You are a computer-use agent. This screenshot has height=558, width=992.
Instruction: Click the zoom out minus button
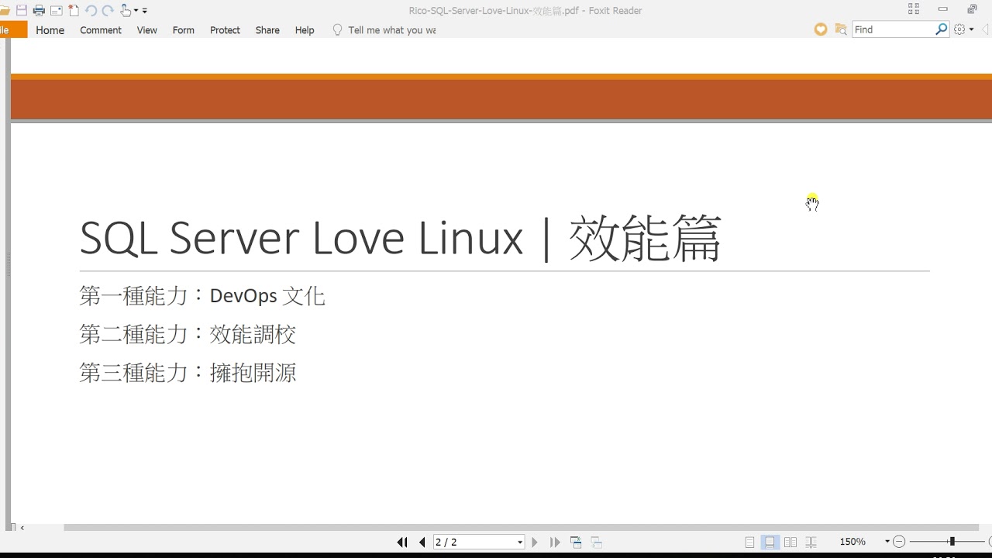(x=899, y=542)
